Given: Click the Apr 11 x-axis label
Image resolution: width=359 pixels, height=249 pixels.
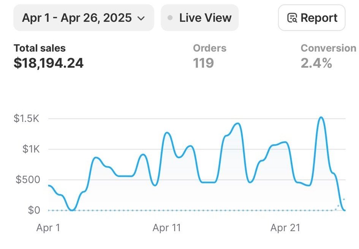Looking at the screenshot, I should click(167, 228).
